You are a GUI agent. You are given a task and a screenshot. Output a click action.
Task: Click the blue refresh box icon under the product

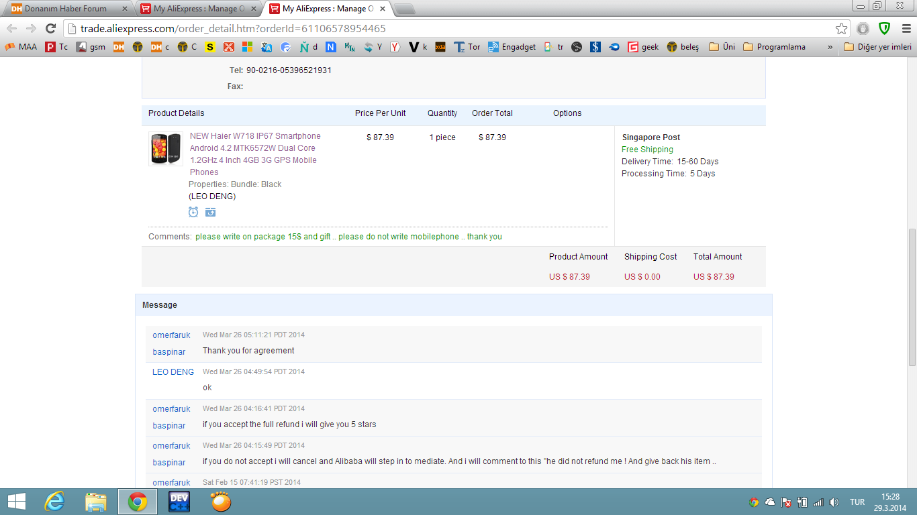coord(211,212)
